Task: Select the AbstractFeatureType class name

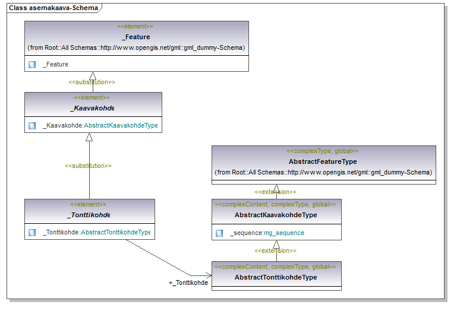Action: (x=323, y=161)
